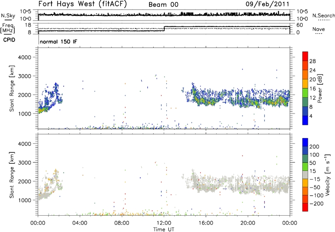Select the 'Beam 00' label

pos(163,5)
